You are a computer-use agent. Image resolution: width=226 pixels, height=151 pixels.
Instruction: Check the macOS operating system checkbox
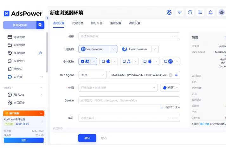click(x=103, y=61)
